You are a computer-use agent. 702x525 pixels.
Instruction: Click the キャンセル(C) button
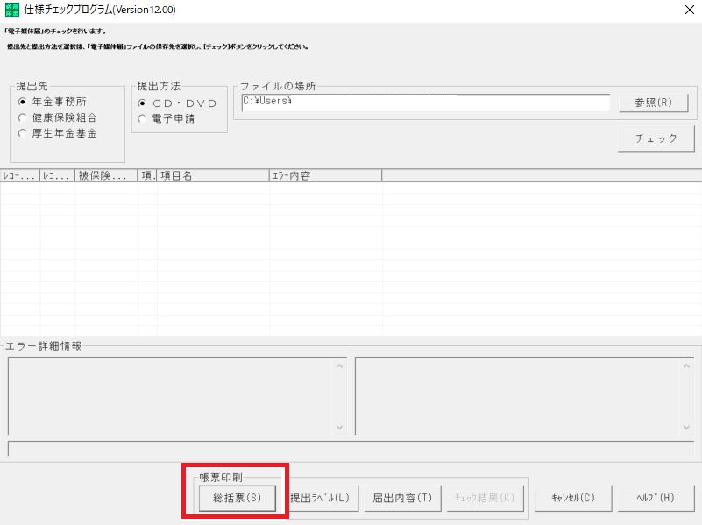[573, 498]
